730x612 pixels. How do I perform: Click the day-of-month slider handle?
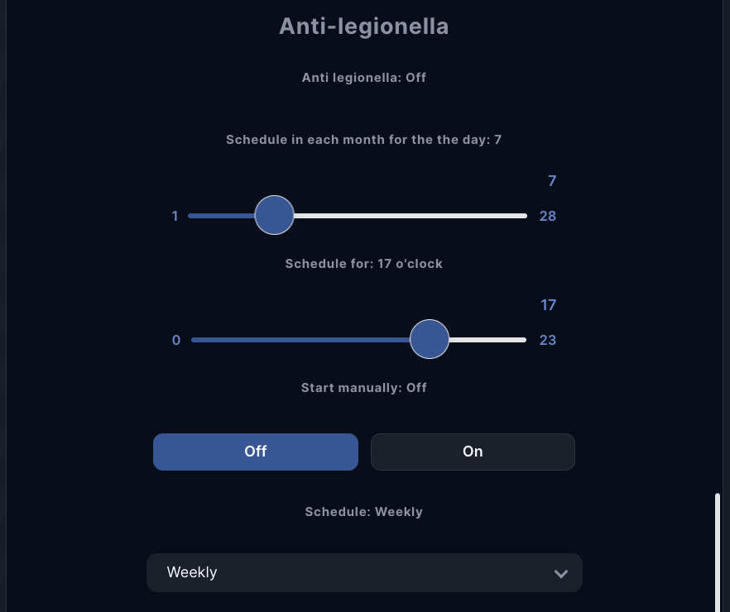click(x=274, y=216)
